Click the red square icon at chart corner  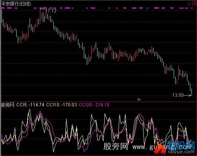[194, 3]
